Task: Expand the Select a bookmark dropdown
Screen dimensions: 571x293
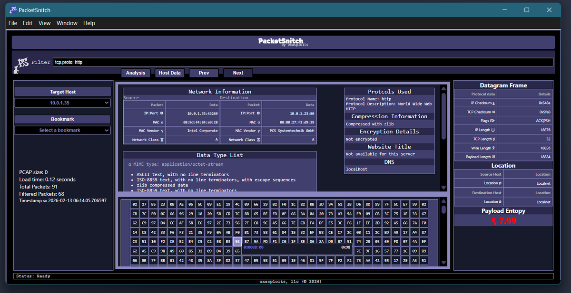Action: point(62,130)
